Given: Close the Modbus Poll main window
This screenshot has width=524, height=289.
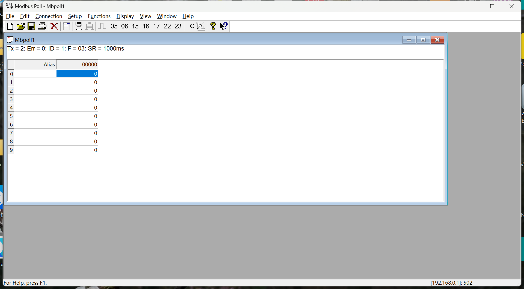Looking at the screenshot, I should point(512,6).
